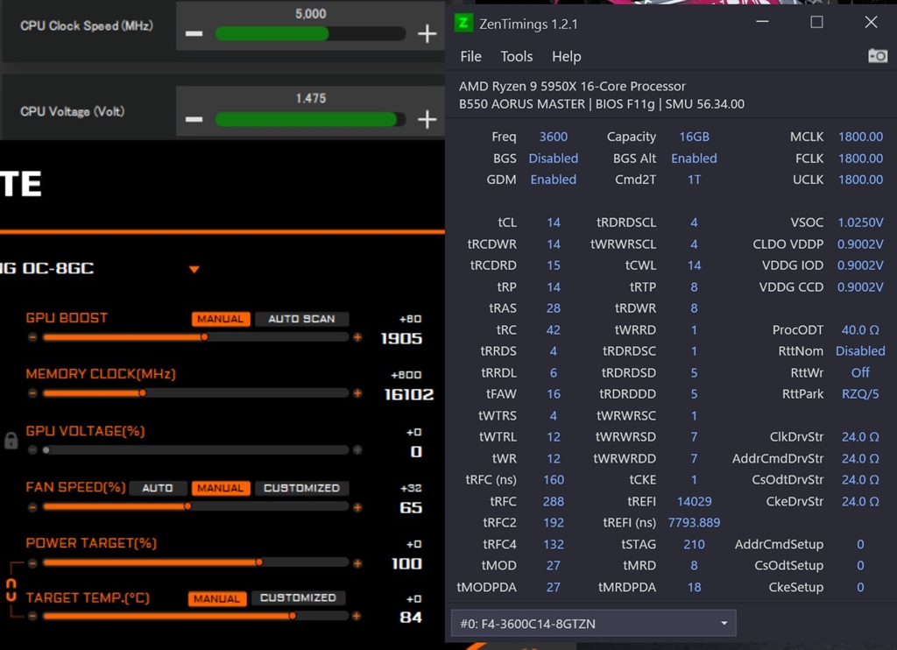
Task: Click the tRFC (ns) value 160
Action: tap(554, 480)
